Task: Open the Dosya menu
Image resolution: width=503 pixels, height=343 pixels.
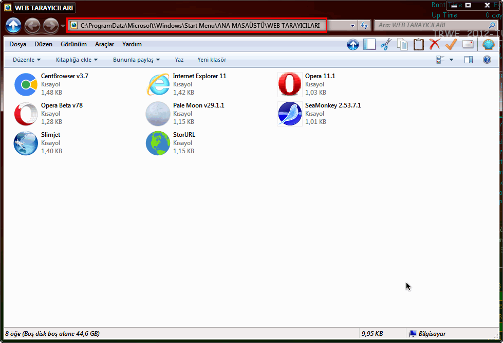Action: (17, 44)
